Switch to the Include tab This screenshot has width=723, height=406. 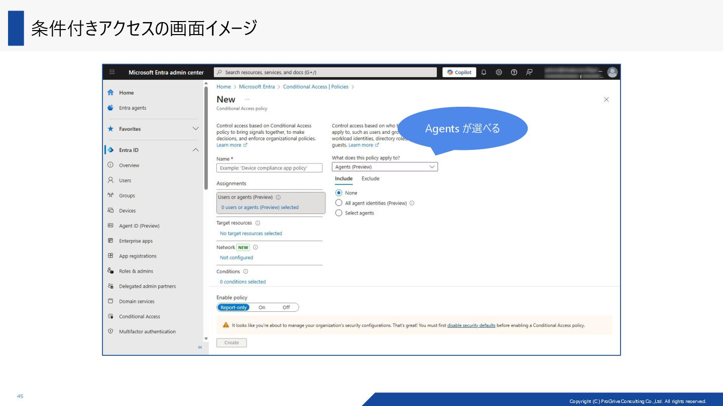point(344,179)
